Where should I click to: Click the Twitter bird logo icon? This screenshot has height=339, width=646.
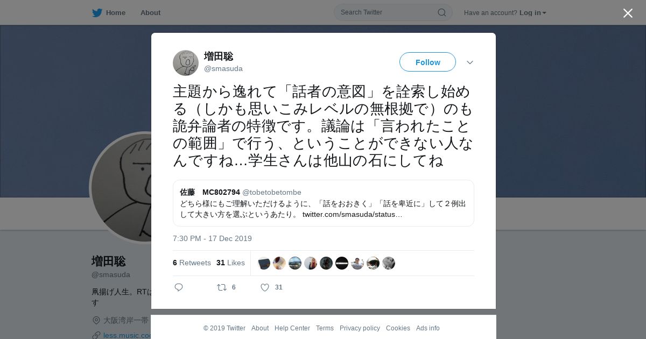[x=97, y=13]
